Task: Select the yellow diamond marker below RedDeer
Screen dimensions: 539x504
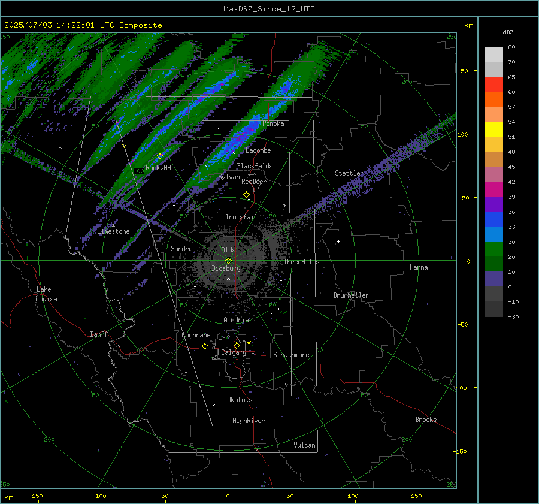Action: coord(246,195)
